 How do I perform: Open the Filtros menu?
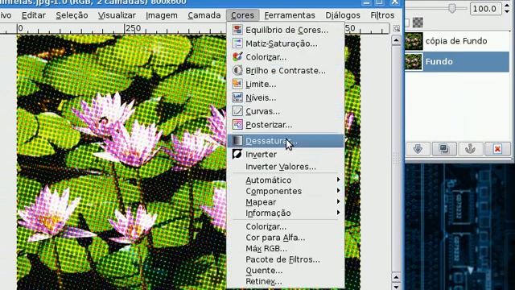[x=382, y=15]
